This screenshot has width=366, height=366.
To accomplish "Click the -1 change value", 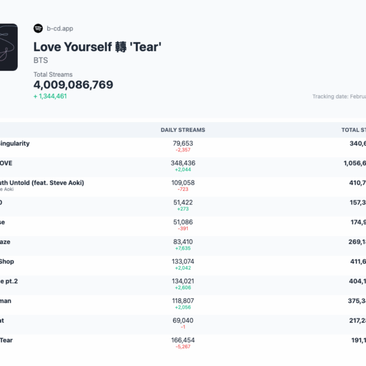I will (183, 327).
